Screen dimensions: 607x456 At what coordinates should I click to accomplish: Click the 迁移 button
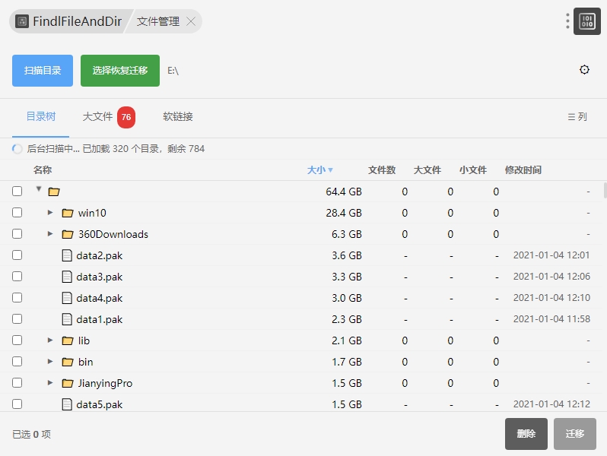pyautogui.click(x=575, y=433)
